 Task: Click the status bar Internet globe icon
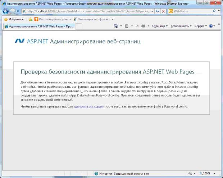coord(96,173)
